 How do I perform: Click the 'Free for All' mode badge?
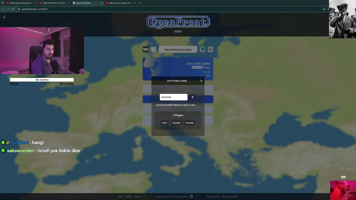coord(197,67)
